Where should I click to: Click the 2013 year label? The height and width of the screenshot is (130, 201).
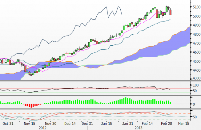pyautogui.click(x=139, y=128)
